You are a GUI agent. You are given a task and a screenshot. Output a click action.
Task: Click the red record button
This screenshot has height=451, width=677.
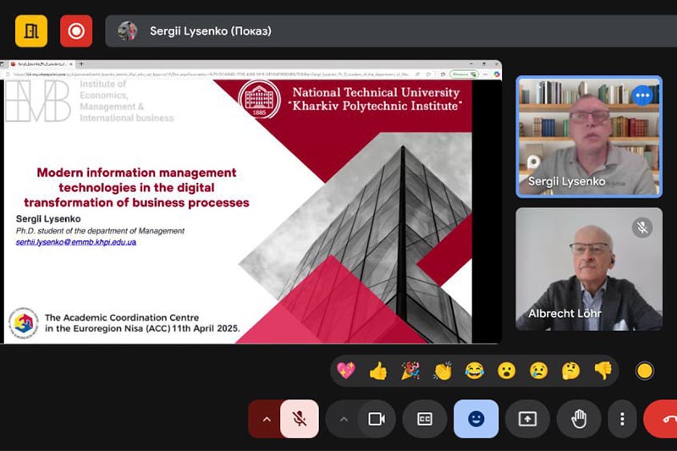[76, 31]
